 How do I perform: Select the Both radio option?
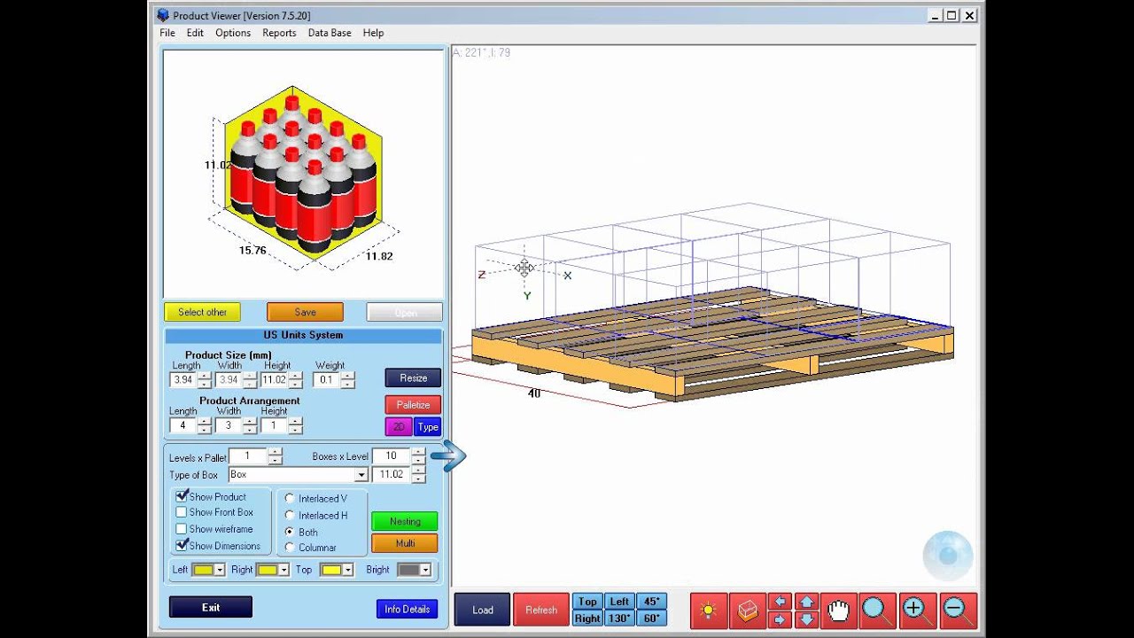pos(290,532)
